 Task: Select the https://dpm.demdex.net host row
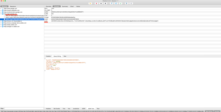pos(22,14)
